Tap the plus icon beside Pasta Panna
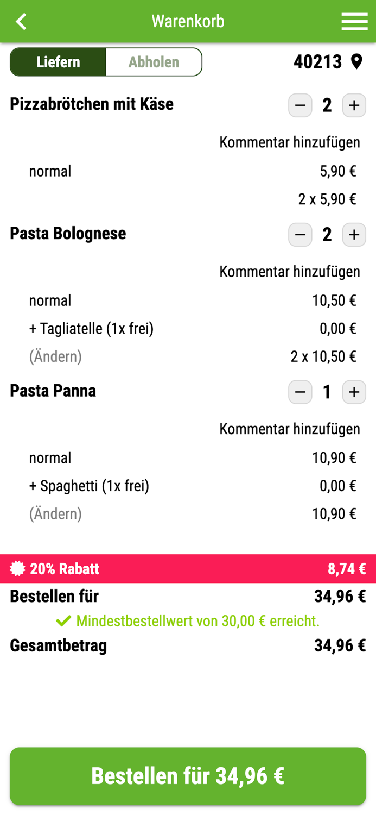Viewport: 376px width, 815px height. tap(354, 392)
